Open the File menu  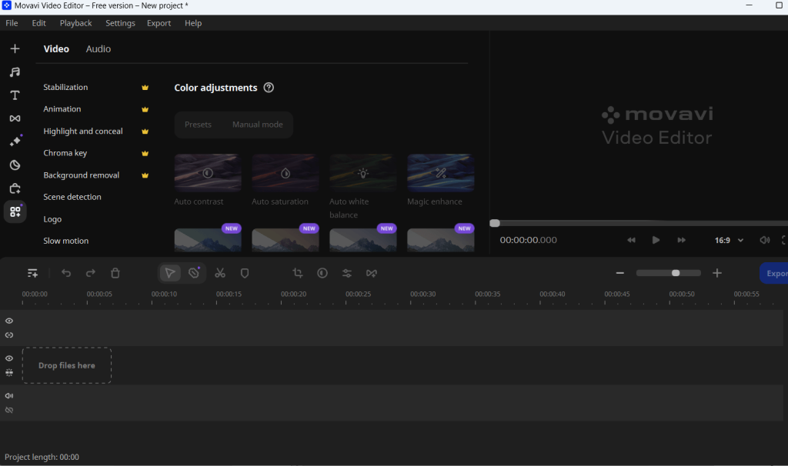[x=12, y=23]
